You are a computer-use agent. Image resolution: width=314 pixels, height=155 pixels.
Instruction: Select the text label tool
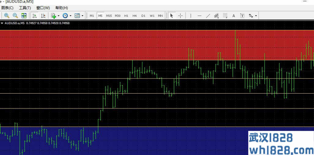coord(242,16)
